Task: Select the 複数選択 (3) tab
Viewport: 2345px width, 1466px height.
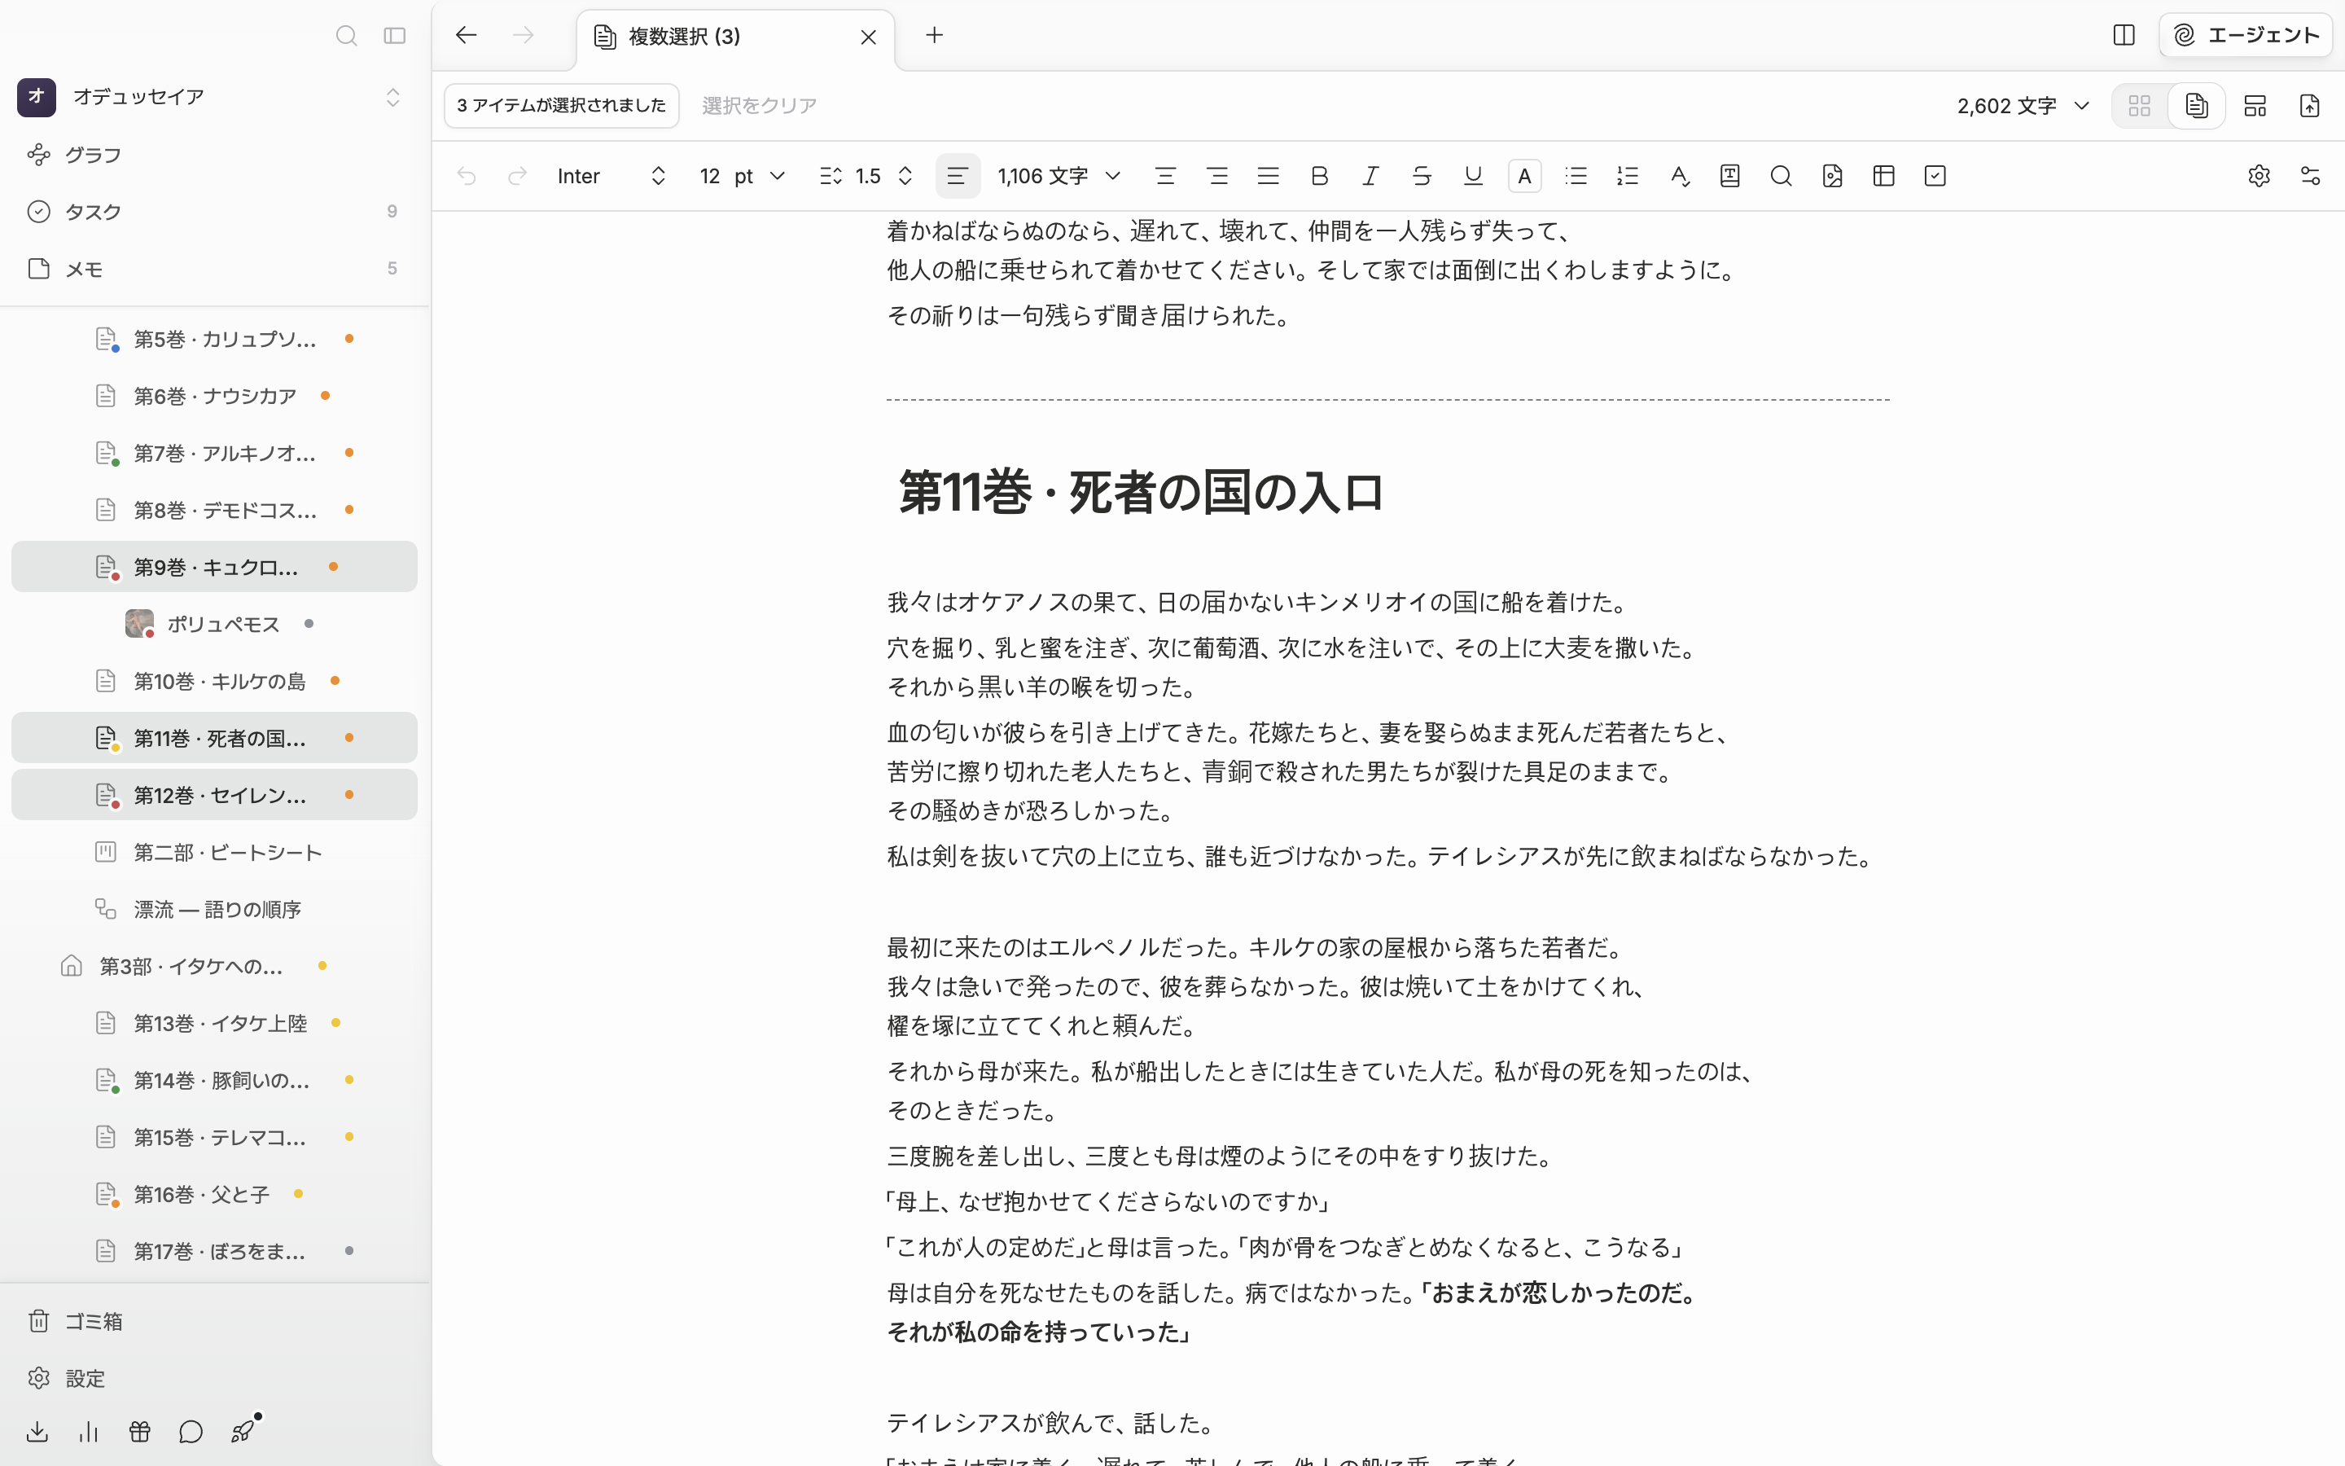Action: [734, 37]
